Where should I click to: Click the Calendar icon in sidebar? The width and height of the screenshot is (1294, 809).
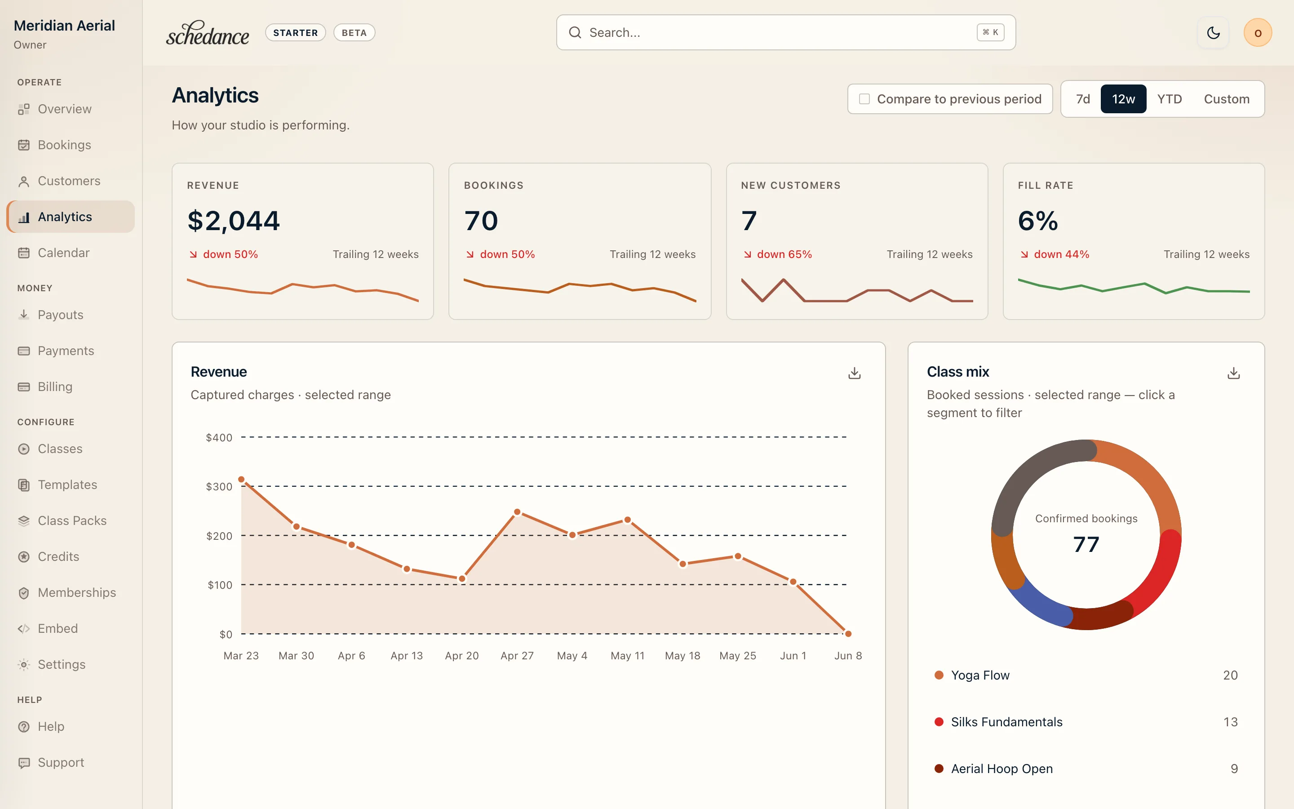(23, 253)
